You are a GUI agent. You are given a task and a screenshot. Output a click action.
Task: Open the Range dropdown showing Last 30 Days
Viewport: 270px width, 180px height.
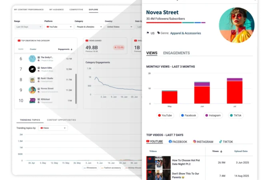(28, 27)
